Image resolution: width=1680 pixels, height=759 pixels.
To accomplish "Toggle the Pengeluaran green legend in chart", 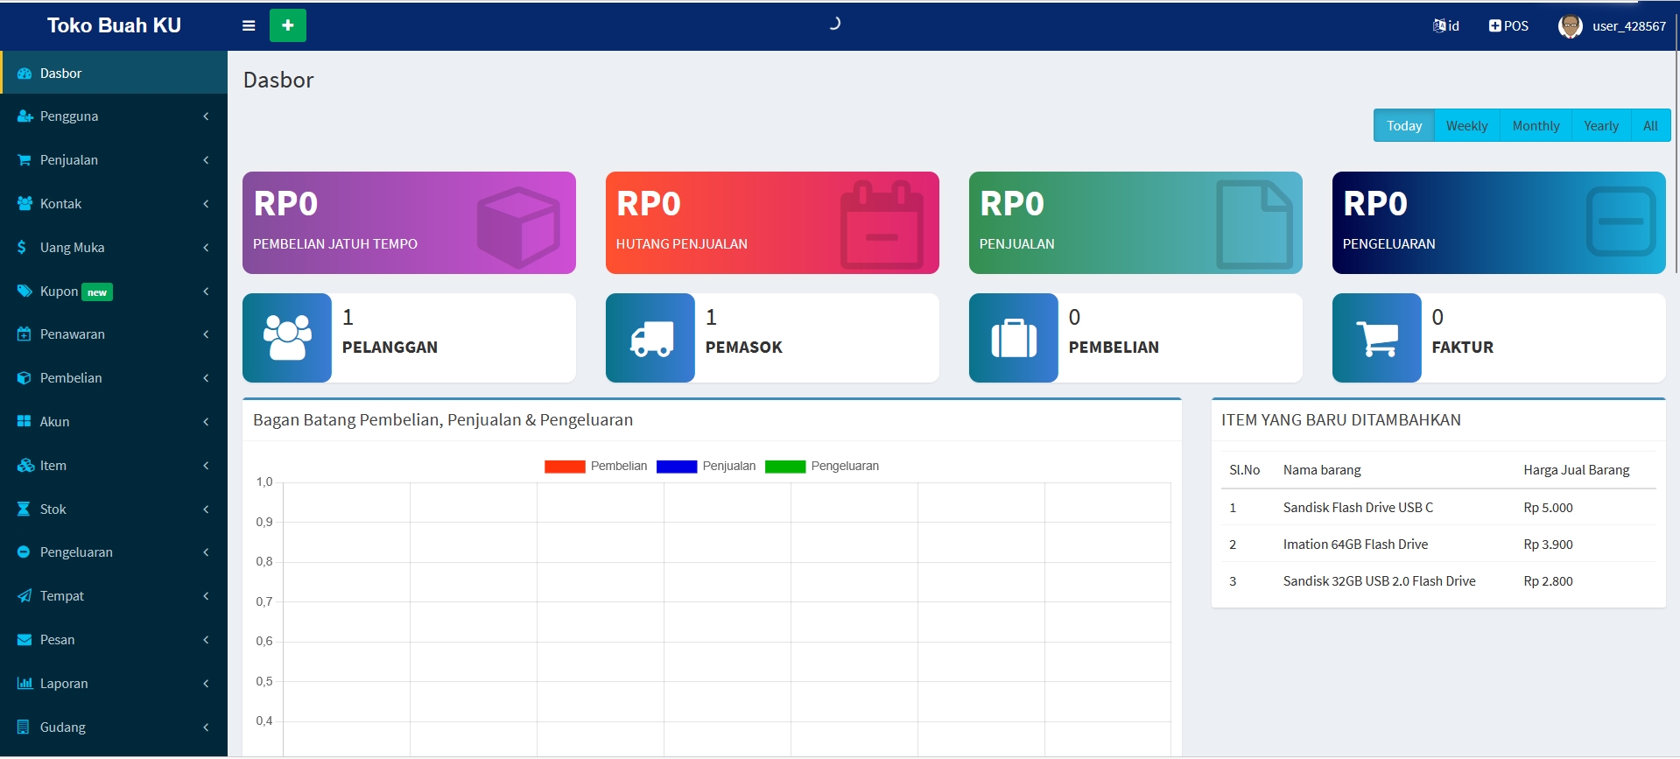I will point(785,467).
